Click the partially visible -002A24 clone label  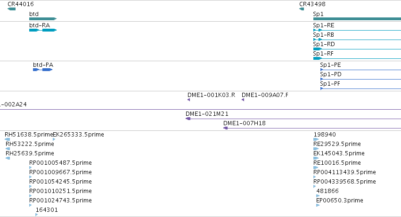click(13, 104)
